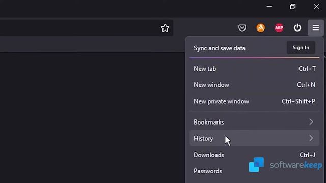This screenshot has height=183, width=326.
Task: Bookmark this page with the star icon
Action: tap(165, 28)
